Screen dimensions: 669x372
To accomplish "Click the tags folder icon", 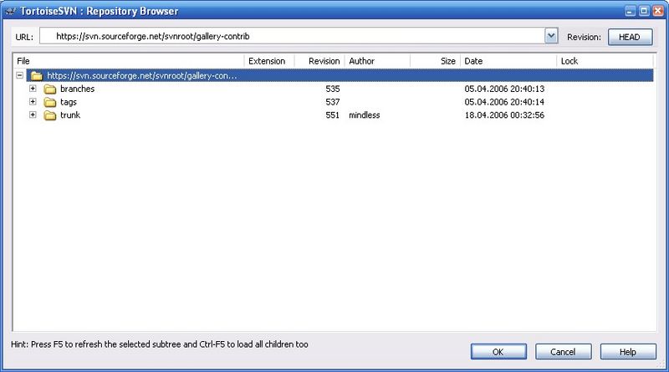I will tap(50, 102).
